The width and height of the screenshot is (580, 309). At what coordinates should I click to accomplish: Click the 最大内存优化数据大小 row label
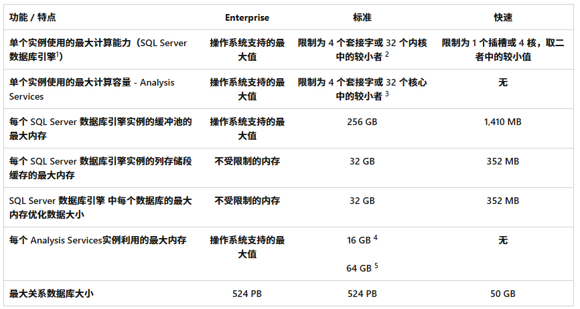coord(100,207)
